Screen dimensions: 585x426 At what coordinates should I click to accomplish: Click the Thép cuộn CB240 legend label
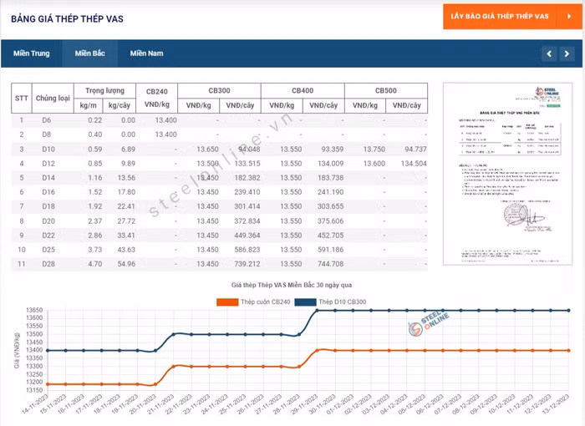(265, 302)
